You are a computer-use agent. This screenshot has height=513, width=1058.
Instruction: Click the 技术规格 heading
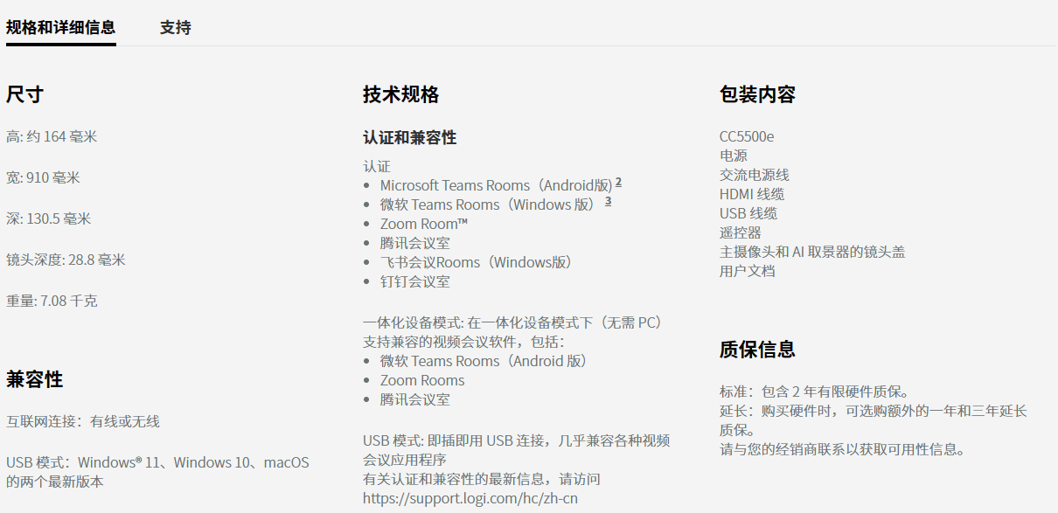point(400,94)
